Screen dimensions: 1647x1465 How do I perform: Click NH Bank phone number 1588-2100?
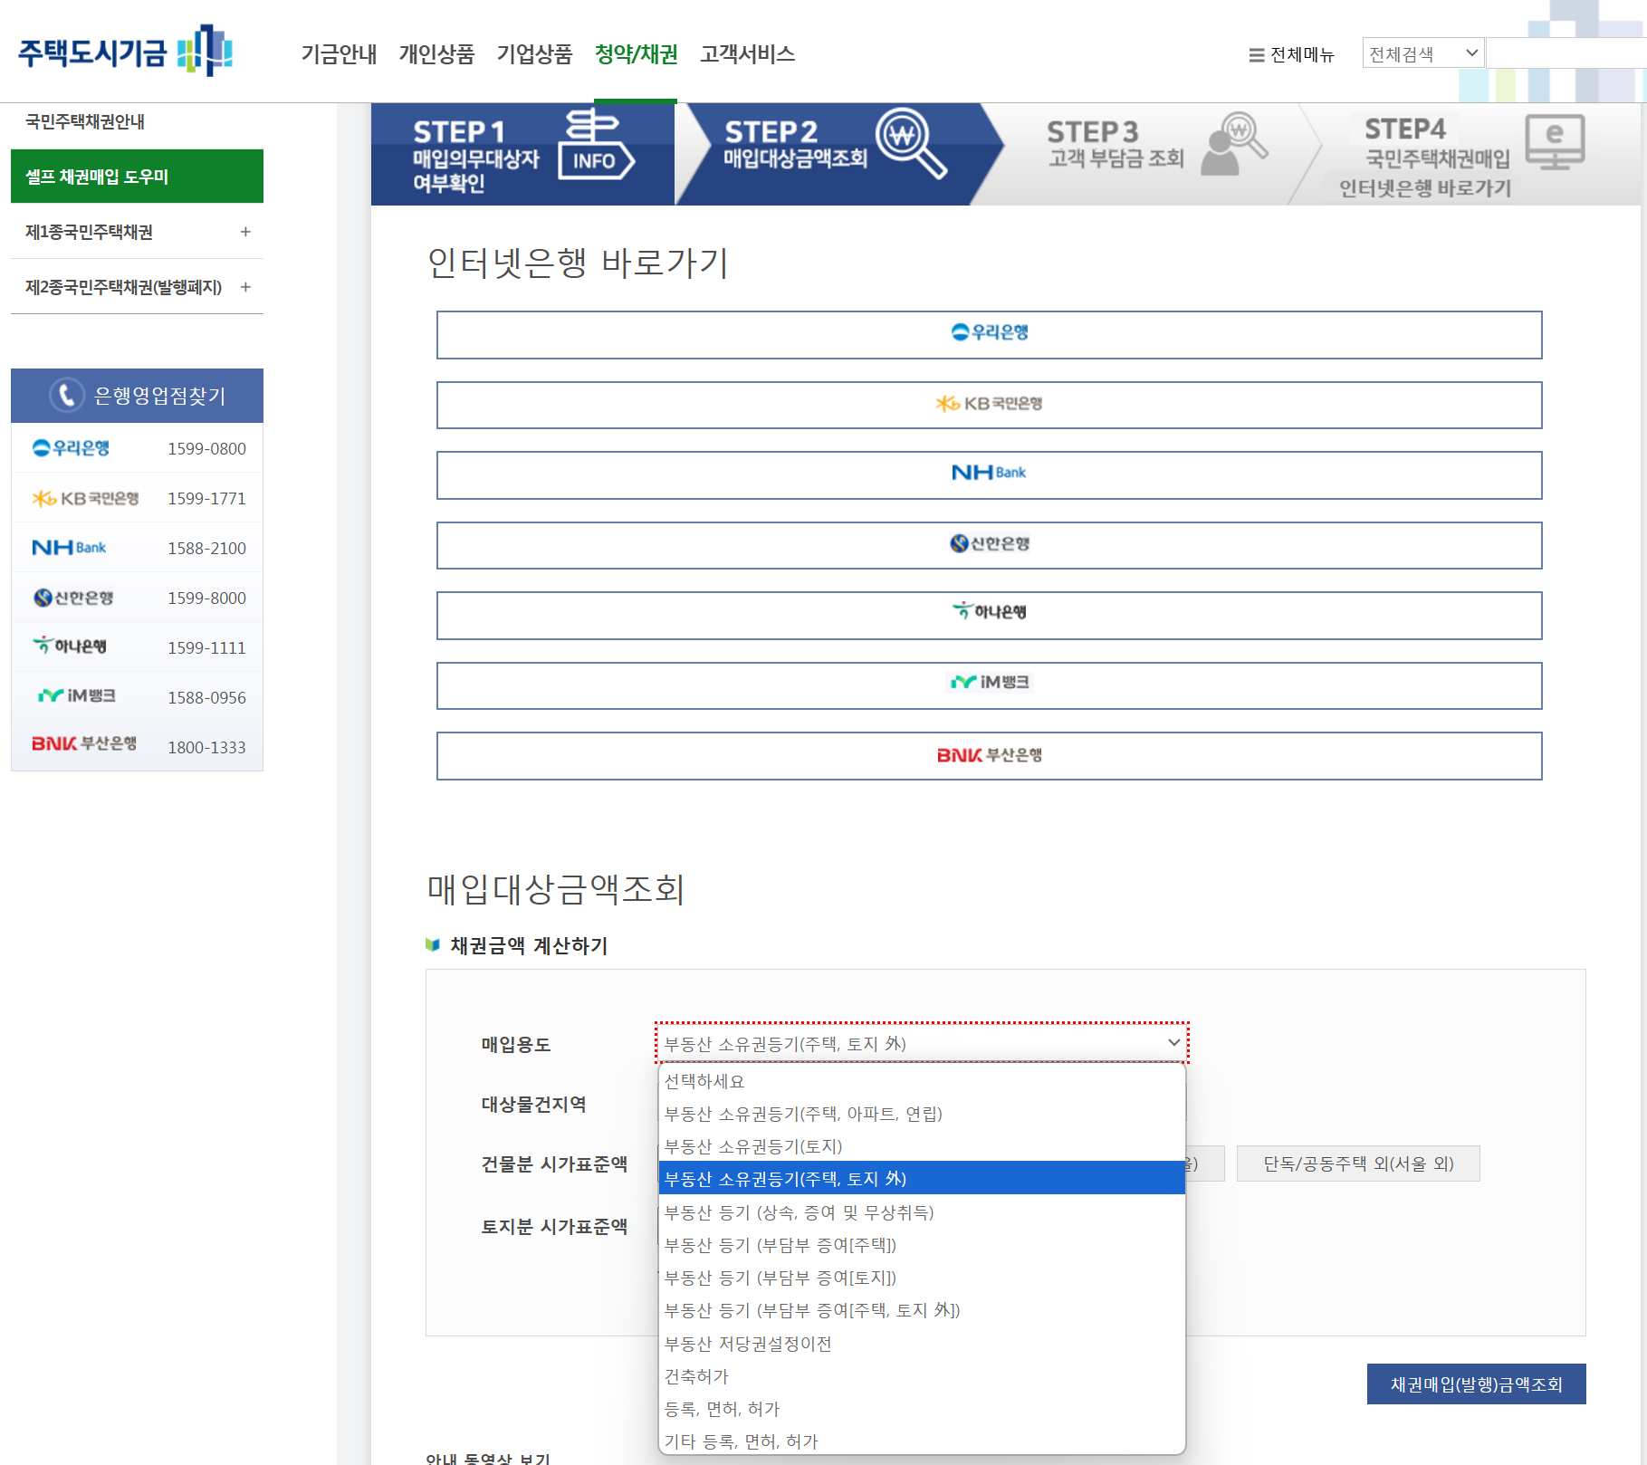coord(206,549)
